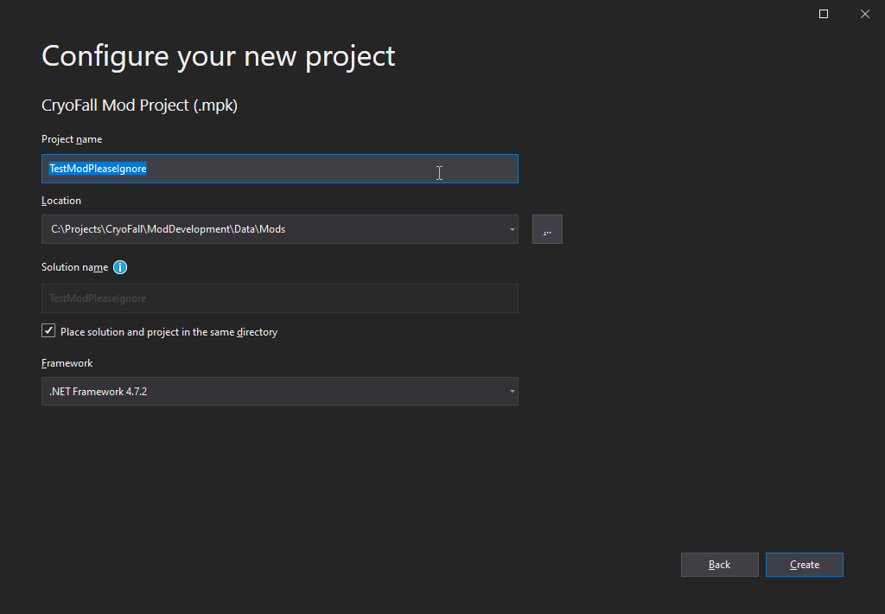885x614 pixels.
Task: Focus the Project name text field
Action: coord(279,169)
